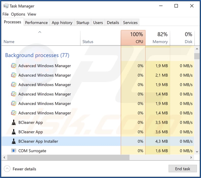Image resolution: width=201 pixels, height=178 pixels.
Task: Select the Background processes (77) group header
Action: click(37, 55)
